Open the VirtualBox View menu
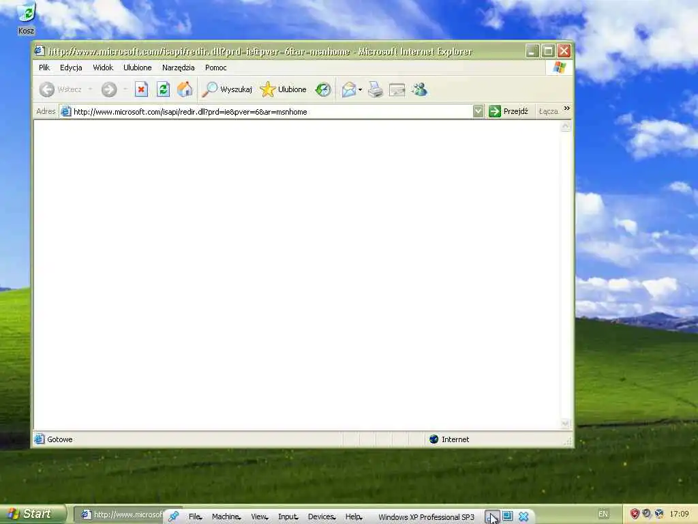The image size is (698, 524). point(259,517)
